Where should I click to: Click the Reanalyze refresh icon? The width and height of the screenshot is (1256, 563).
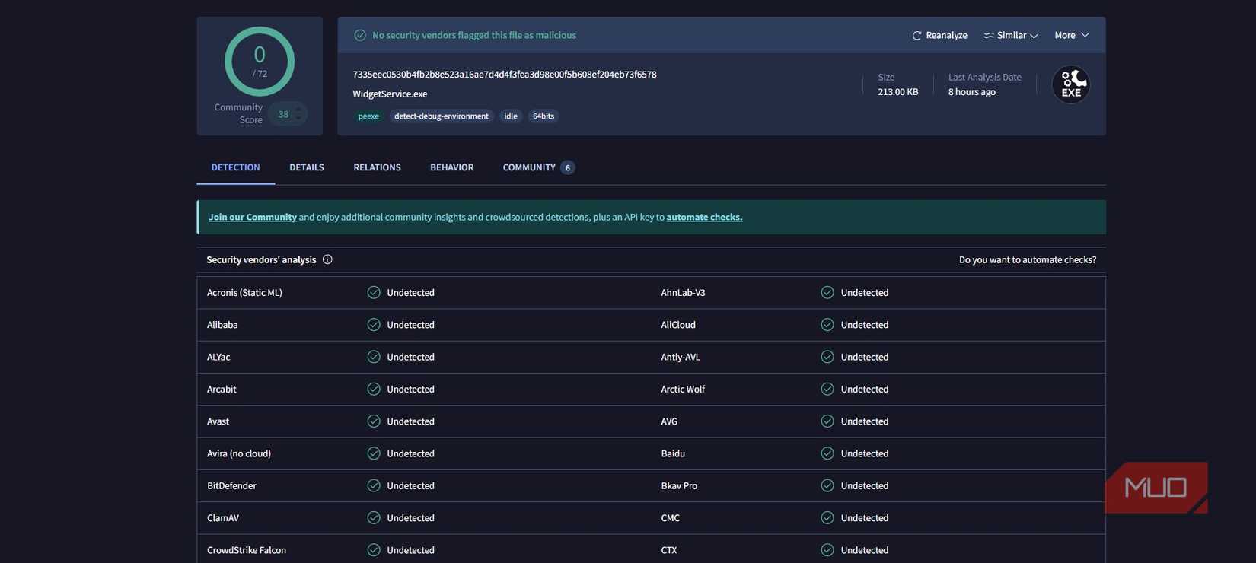[x=916, y=36]
